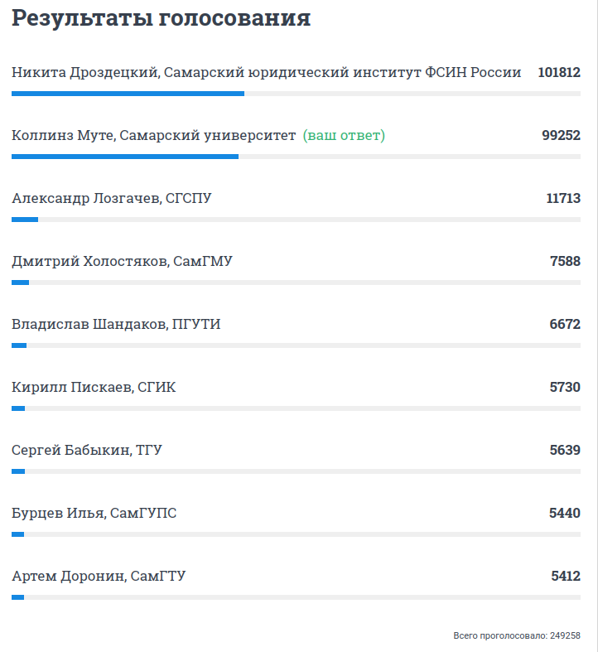This screenshot has width=598, height=652.
Task: Select Никита Дроздецкий poll option text
Action: 266,73
